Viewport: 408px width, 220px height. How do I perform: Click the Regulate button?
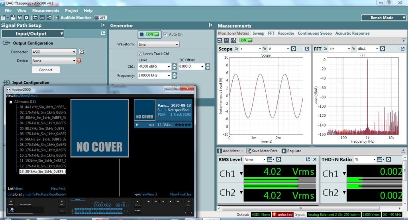291,151
